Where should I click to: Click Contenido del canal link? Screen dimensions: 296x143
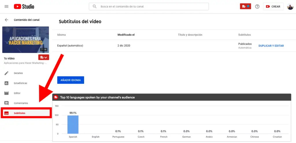27,20
